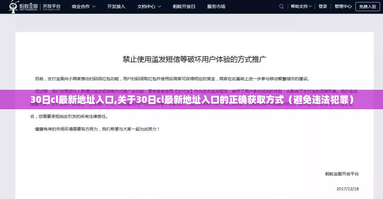Expand the 文档中心 dropdown arrow
This screenshot has width=383, height=199.
[160, 7]
